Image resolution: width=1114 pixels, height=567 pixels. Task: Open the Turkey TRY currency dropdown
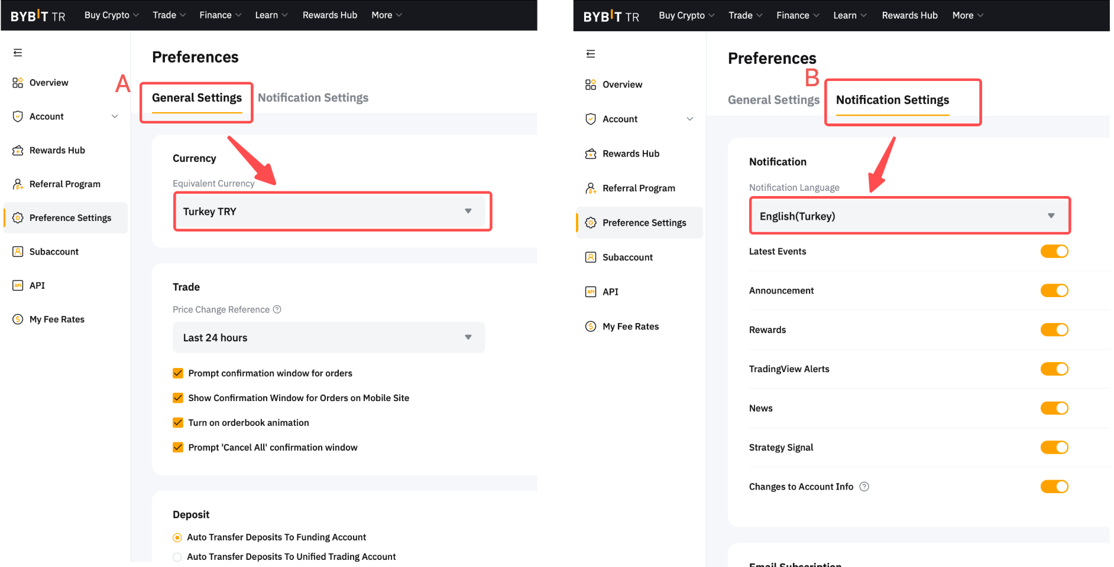329,211
